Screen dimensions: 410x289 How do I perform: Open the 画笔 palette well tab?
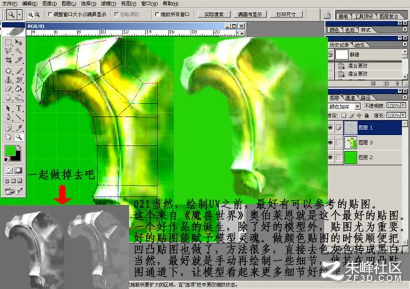click(x=343, y=16)
